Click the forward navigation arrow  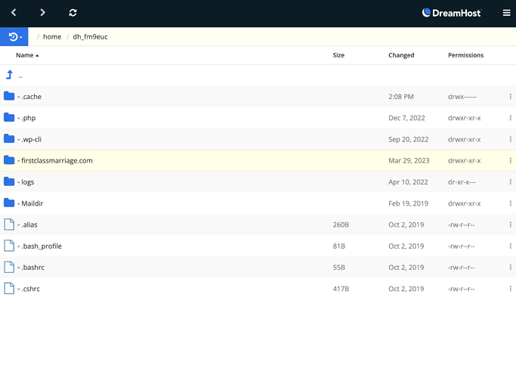click(42, 13)
